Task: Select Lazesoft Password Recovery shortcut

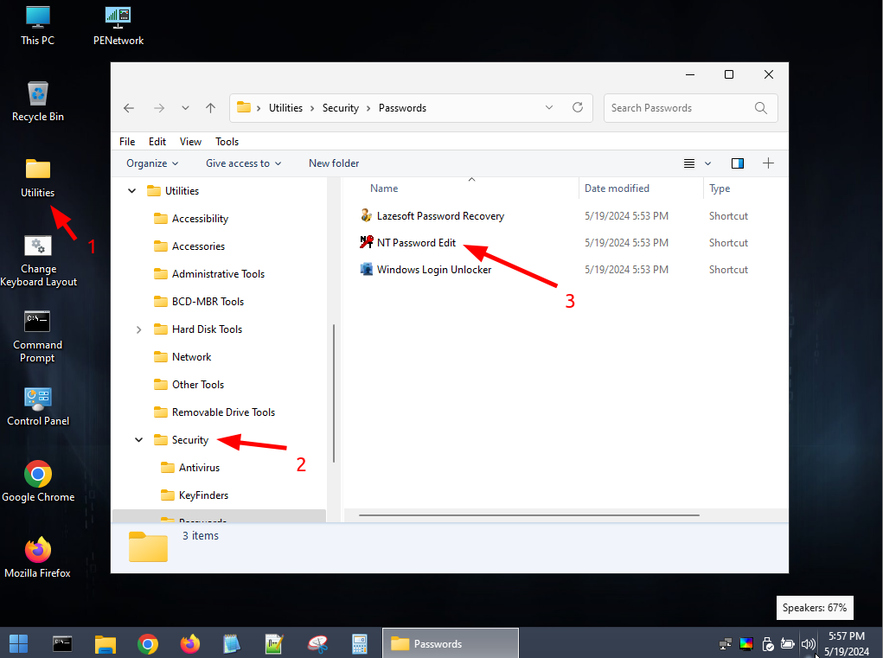Action: pyautogui.click(x=440, y=216)
